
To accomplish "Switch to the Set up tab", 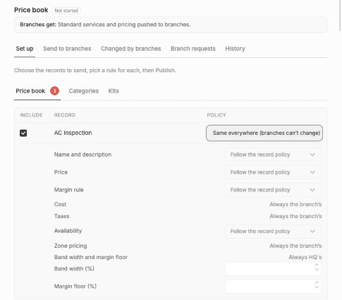I will [x=25, y=49].
